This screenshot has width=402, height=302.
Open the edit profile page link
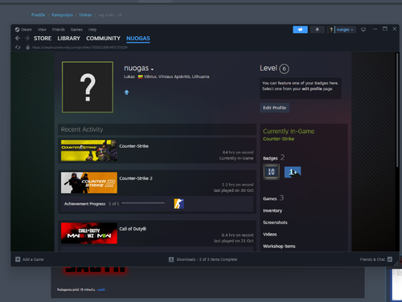(312, 89)
